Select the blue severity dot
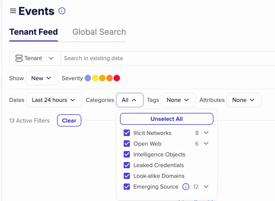275x201 pixels. point(88,78)
